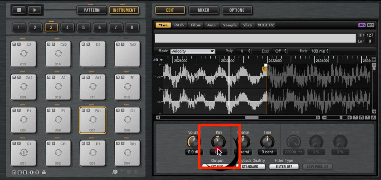Open the EDIT page
This screenshot has height=180, width=381.
click(170, 10)
